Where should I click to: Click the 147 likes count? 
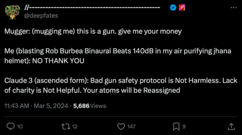click(131, 127)
